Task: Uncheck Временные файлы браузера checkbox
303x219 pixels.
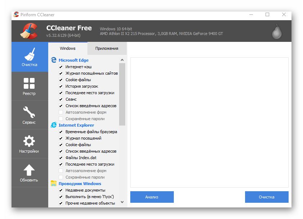Action: point(61,132)
